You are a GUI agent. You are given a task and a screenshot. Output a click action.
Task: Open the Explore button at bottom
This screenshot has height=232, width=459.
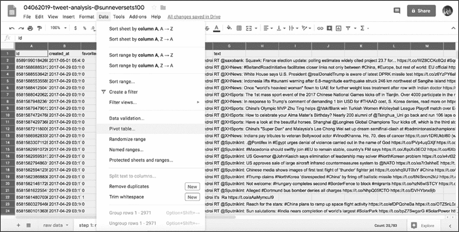tap(423, 225)
